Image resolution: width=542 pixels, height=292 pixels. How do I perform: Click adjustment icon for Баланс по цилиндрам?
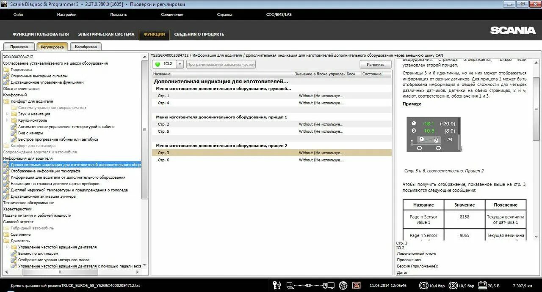[x=14, y=254]
